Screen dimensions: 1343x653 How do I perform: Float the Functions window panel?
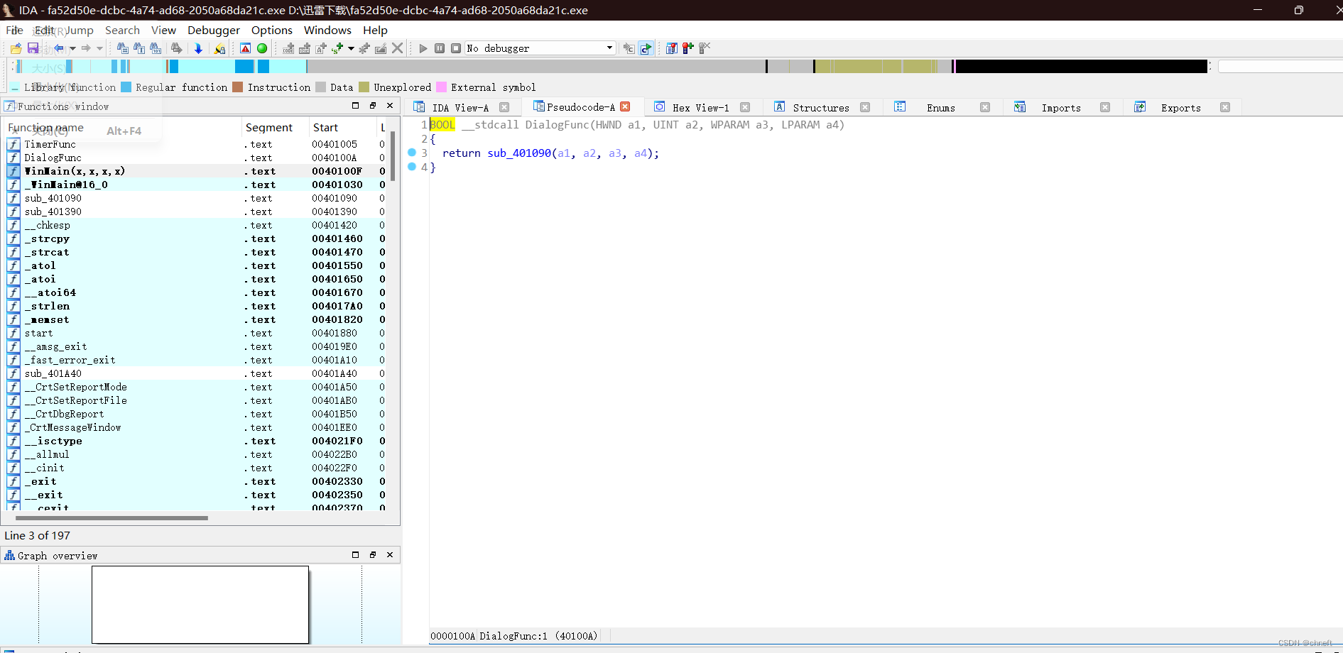[x=373, y=106]
